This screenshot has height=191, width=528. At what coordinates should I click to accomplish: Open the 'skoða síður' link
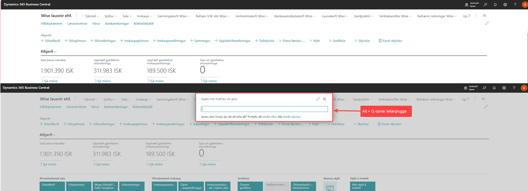pos(270,117)
